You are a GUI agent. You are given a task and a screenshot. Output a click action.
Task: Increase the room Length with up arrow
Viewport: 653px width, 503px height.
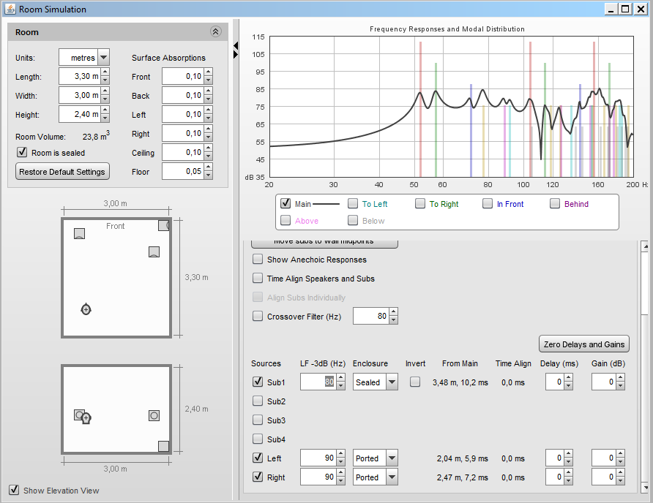[x=105, y=73]
